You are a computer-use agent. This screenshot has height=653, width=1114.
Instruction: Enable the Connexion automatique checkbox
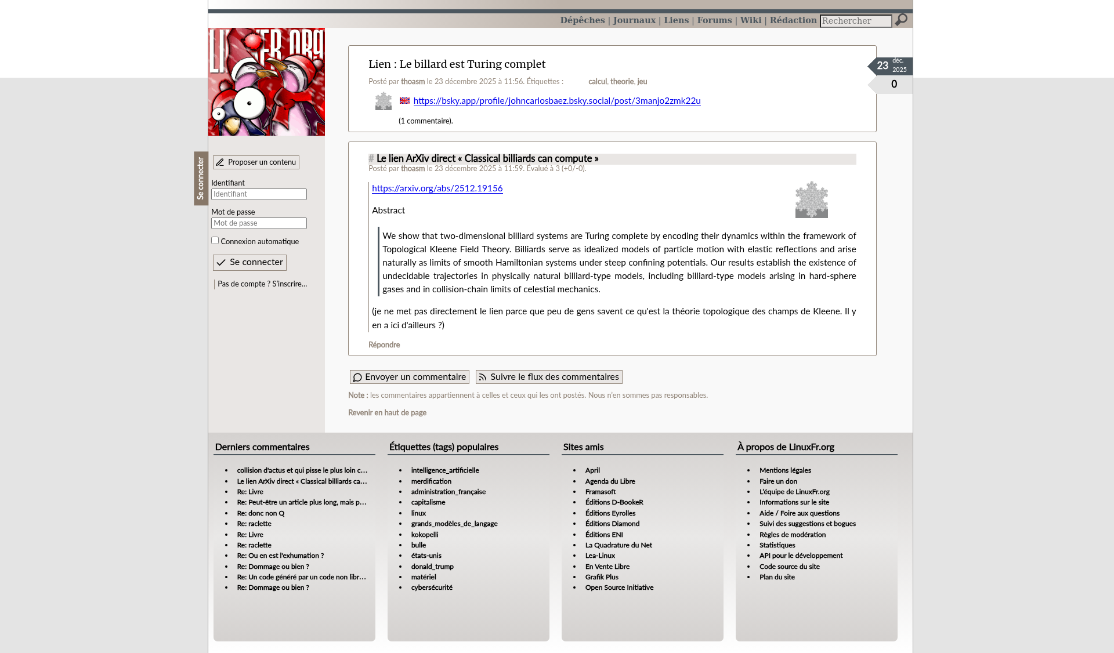click(215, 241)
